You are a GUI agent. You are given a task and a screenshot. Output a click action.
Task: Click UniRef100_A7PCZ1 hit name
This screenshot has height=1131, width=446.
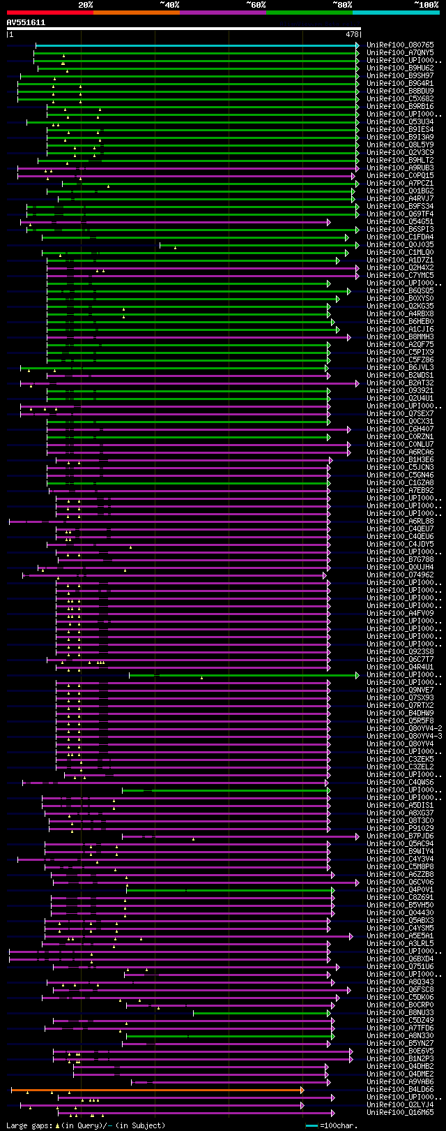coord(400,183)
